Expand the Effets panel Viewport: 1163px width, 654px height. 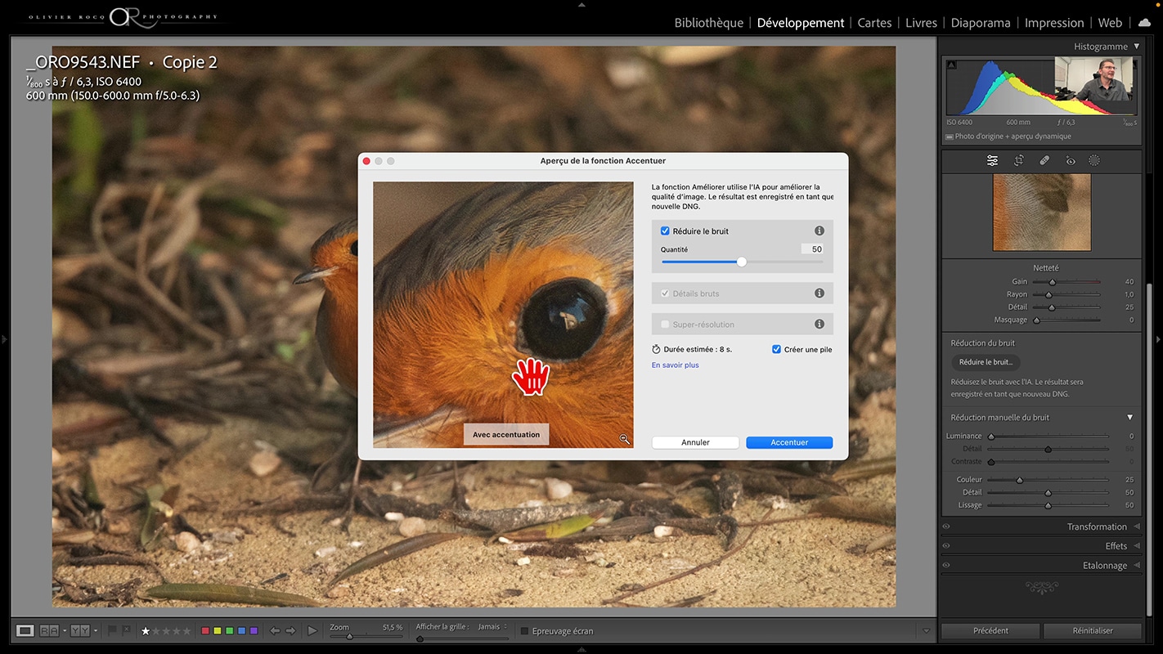[1137, 546]
